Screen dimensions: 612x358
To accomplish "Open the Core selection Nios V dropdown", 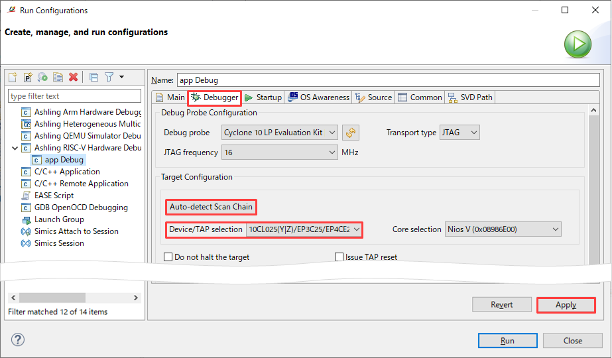I will click(503, 229).
